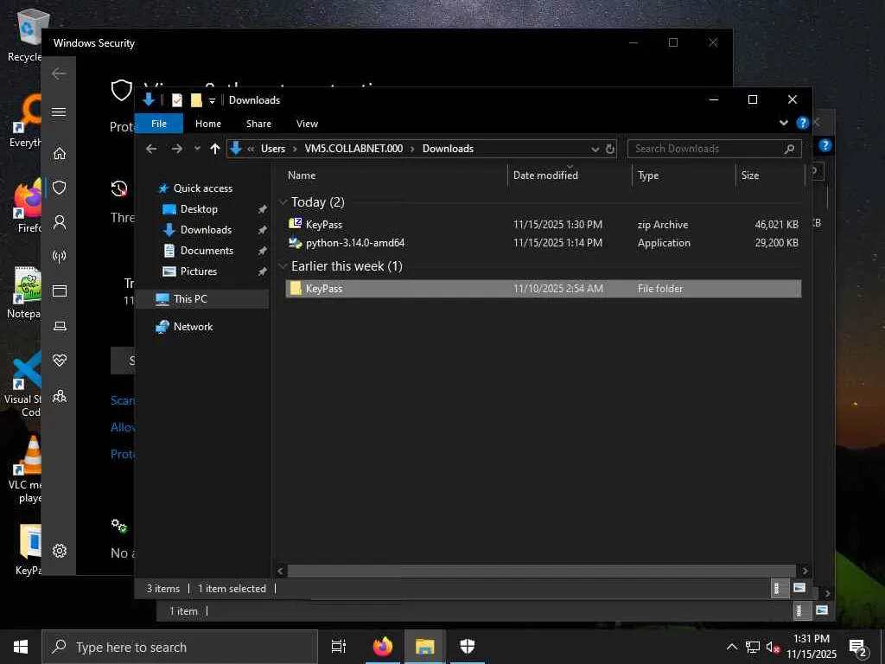Select the KeyPass zip Archive file
This screenshot has width=885, height=664.
[544, 224]
